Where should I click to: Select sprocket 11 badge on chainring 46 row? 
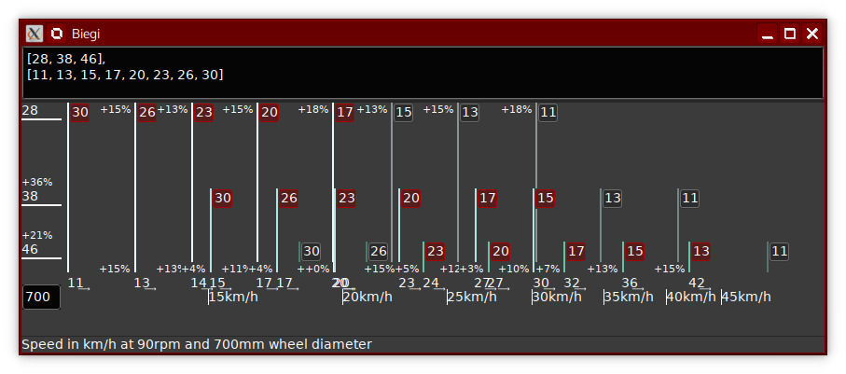click(780, 251)
